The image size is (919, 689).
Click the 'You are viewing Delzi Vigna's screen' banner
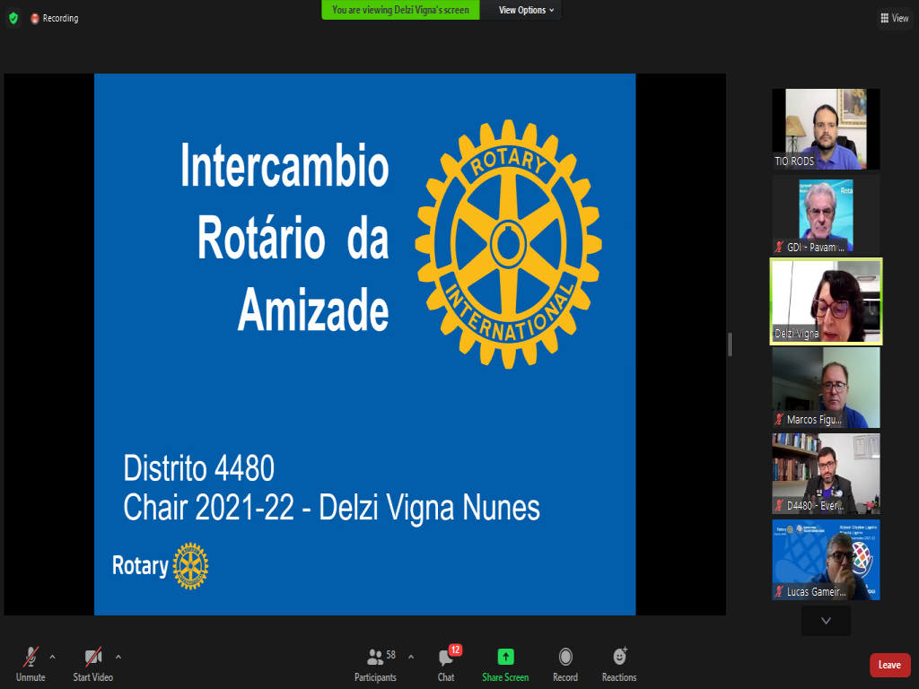(x=400, y=10)
